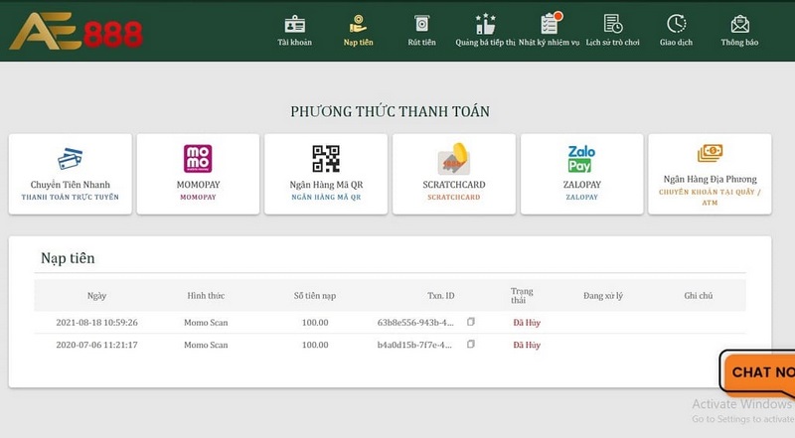
Task: Click the Ngày column header
Action: tap(96, 296)
